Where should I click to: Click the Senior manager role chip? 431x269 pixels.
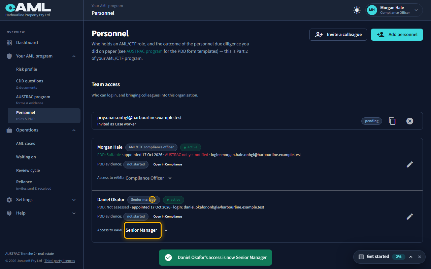[x=144, y=200]
